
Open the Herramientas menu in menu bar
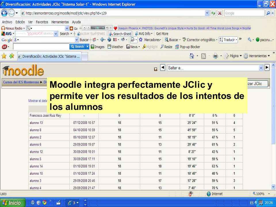(60, 22)
